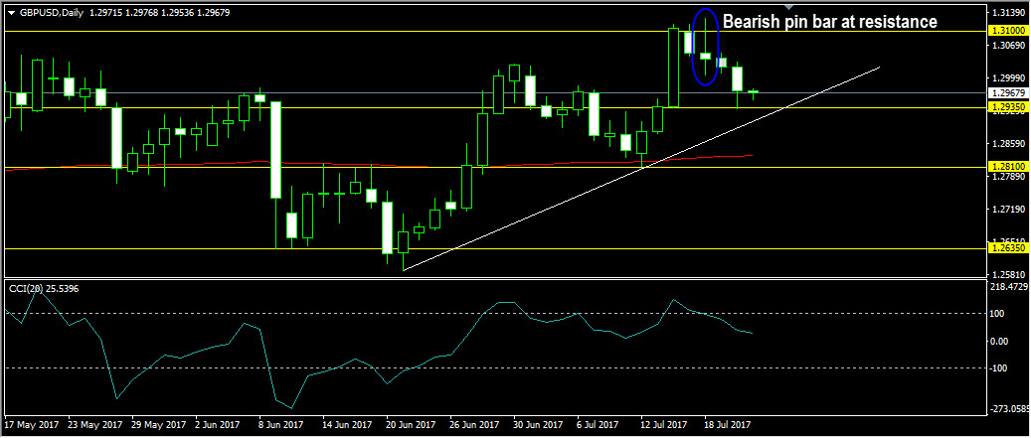Click the 1.27190 value on the price axis
The image size is (1031, 438).
[x=1009, y=209]
